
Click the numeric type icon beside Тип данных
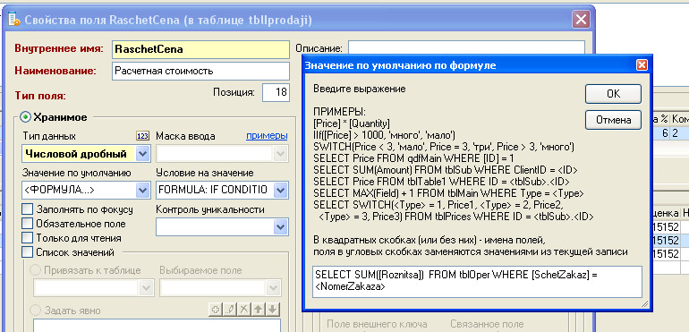(143, 136)
